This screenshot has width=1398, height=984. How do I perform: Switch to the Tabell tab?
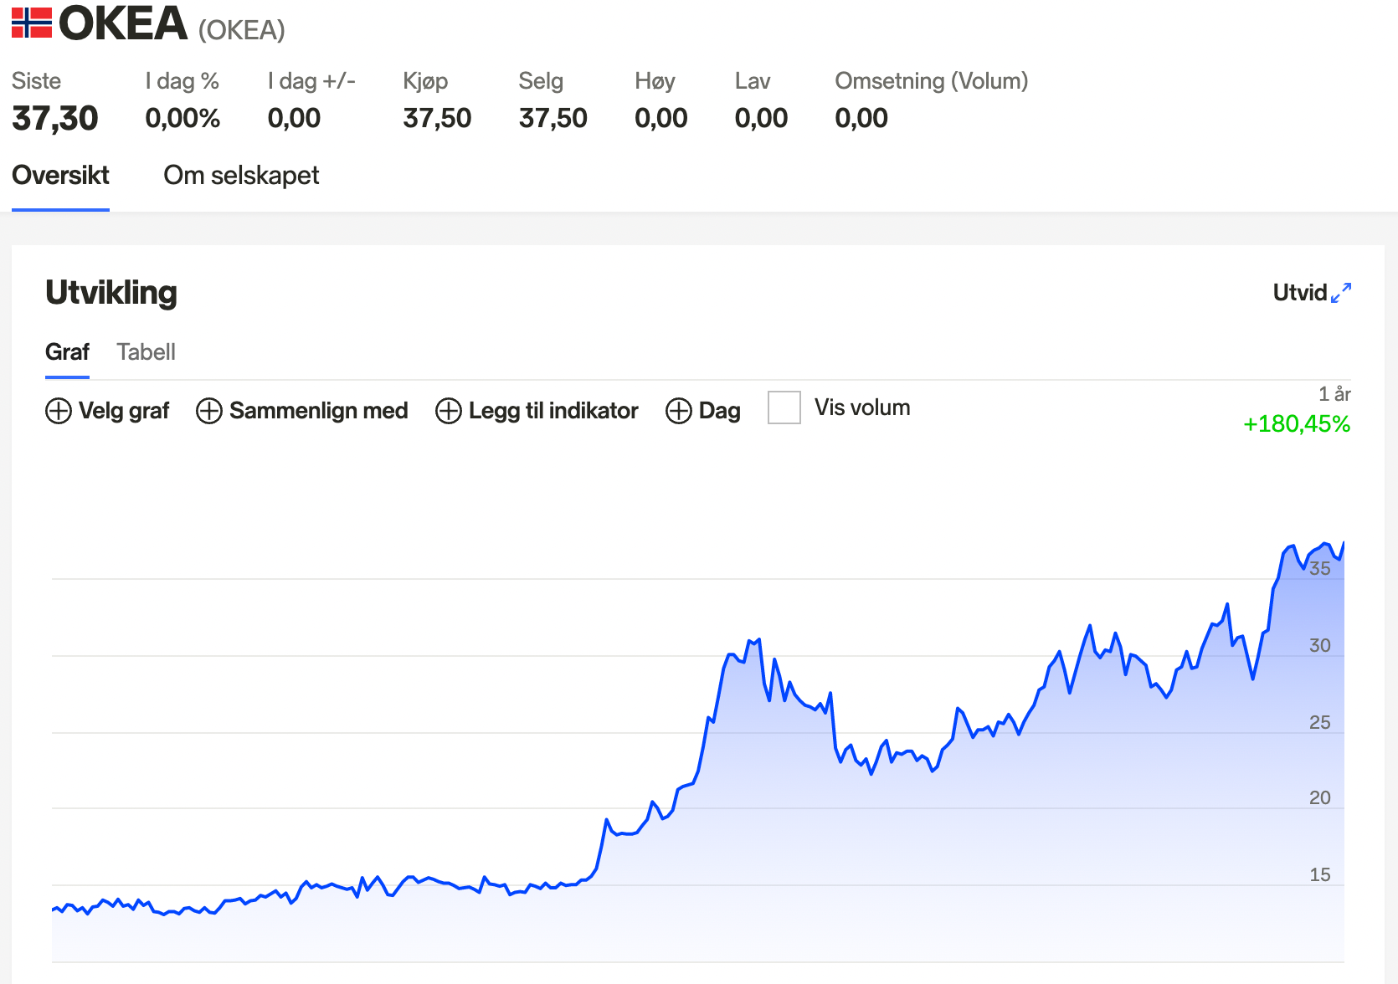coord(146,352)
